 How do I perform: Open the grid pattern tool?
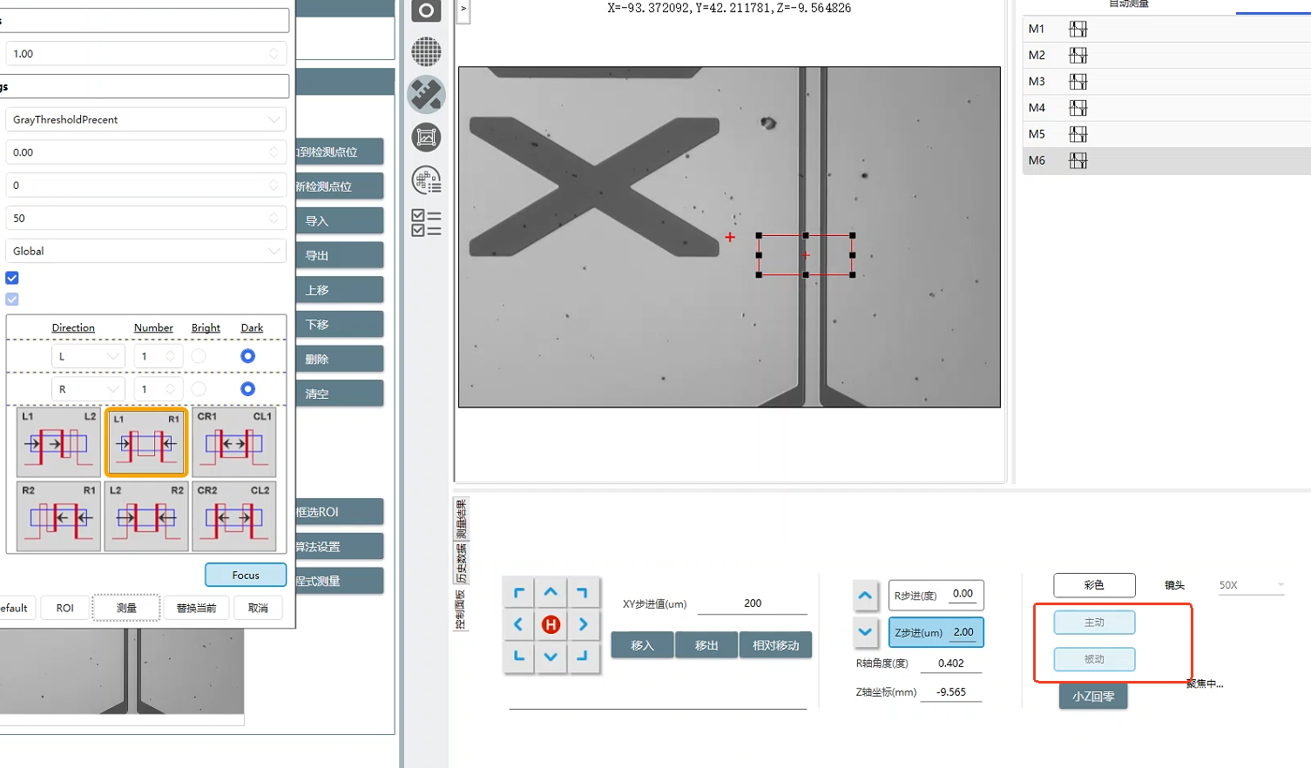click(x=426, y=51)
